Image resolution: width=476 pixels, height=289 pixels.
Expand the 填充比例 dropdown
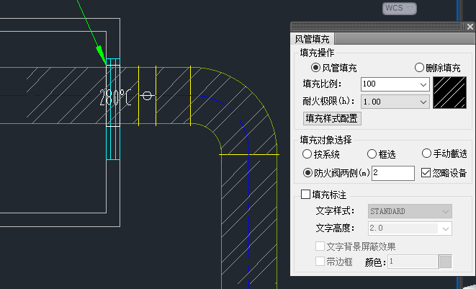tap(423, 84)
